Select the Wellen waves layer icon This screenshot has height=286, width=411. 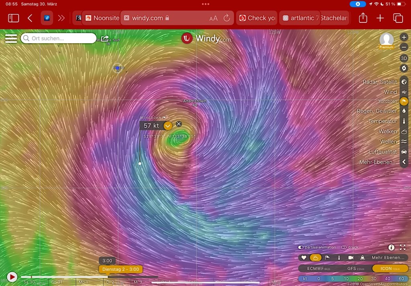tap(404, 141)
